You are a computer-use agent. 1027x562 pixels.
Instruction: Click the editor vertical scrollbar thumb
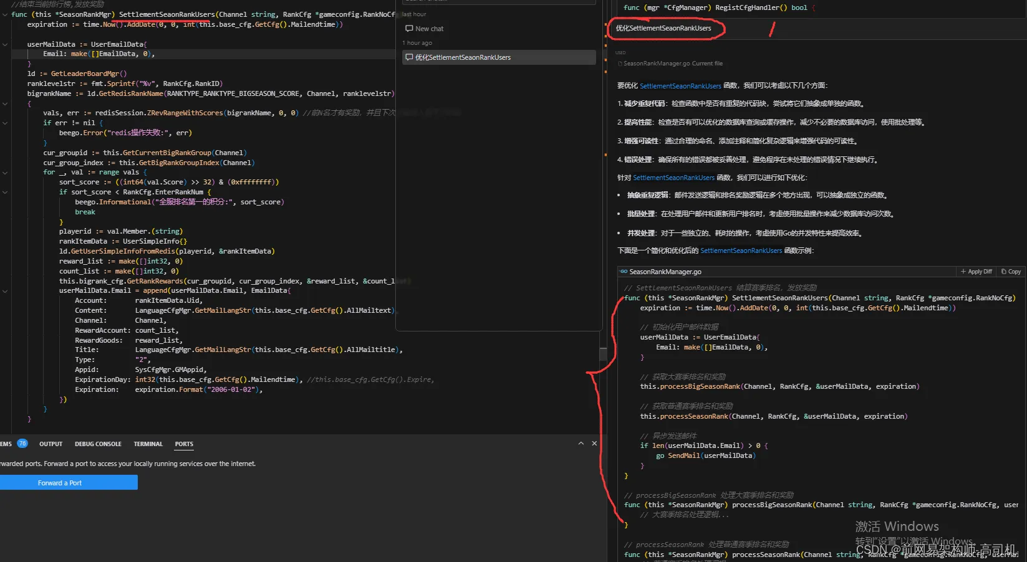[603, 354]
